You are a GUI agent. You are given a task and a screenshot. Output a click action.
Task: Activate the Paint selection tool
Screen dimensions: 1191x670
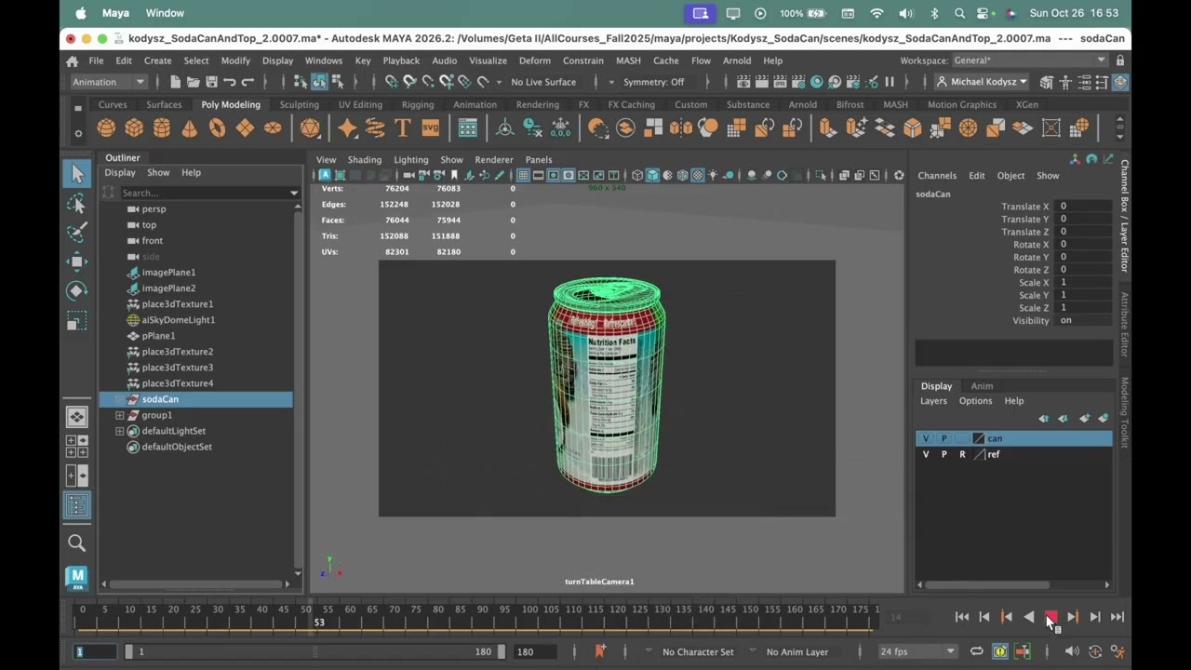point(77,233)
